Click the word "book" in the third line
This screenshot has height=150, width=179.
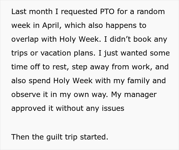pyautogui.click(x=143, y=39)
